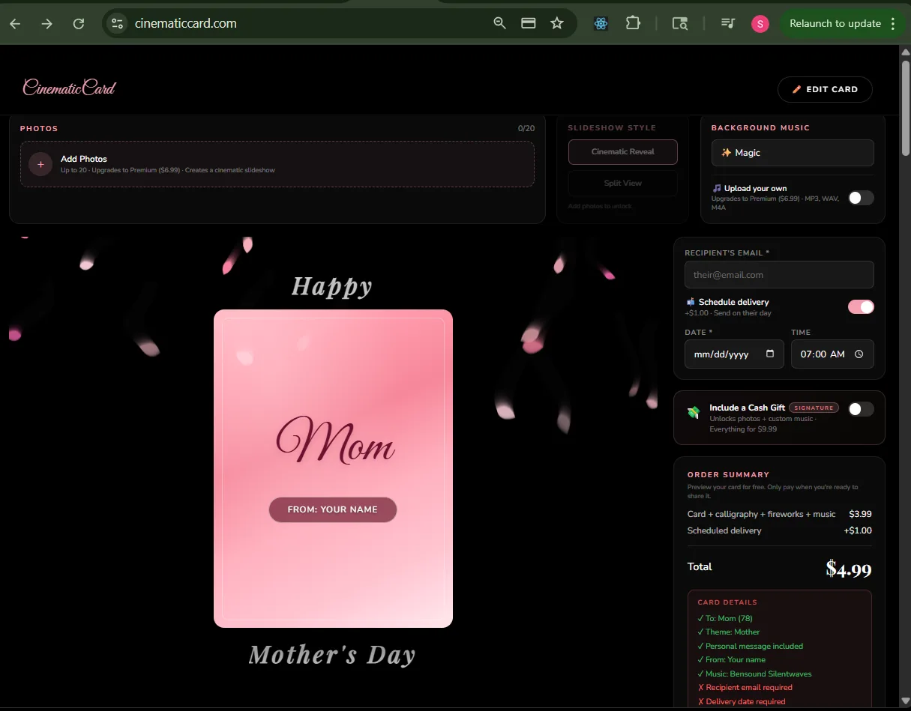Click the plus icon to add photos
The width and height of the screenshot is (911, 711).
[x=40, y=164]
